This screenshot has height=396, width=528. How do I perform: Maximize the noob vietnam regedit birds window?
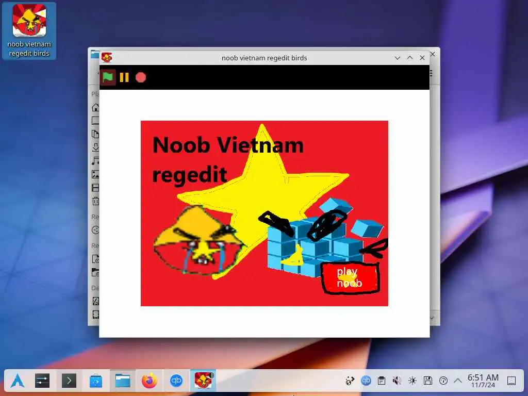tap(410, 58)
